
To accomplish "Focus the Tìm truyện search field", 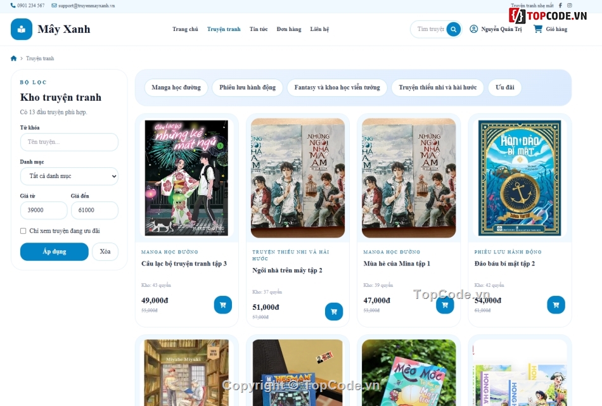I will (x=430, y=29).
